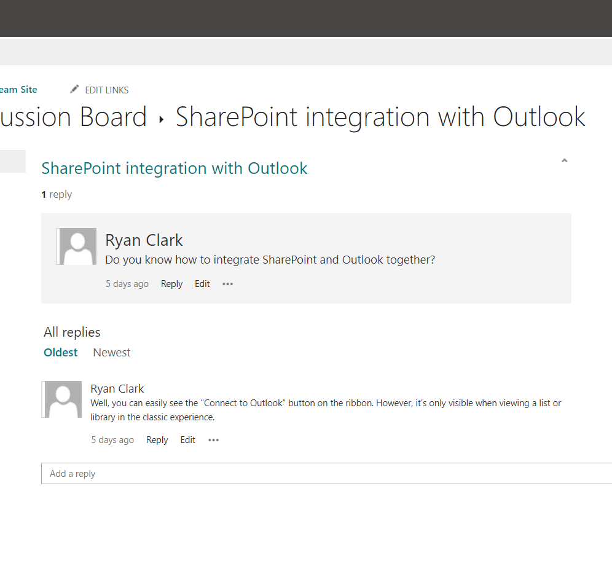Edit Ryan Clark's reply post
The height and width of the screenshot is (569, 612).
pyautogui.click(x=188, y=440)
